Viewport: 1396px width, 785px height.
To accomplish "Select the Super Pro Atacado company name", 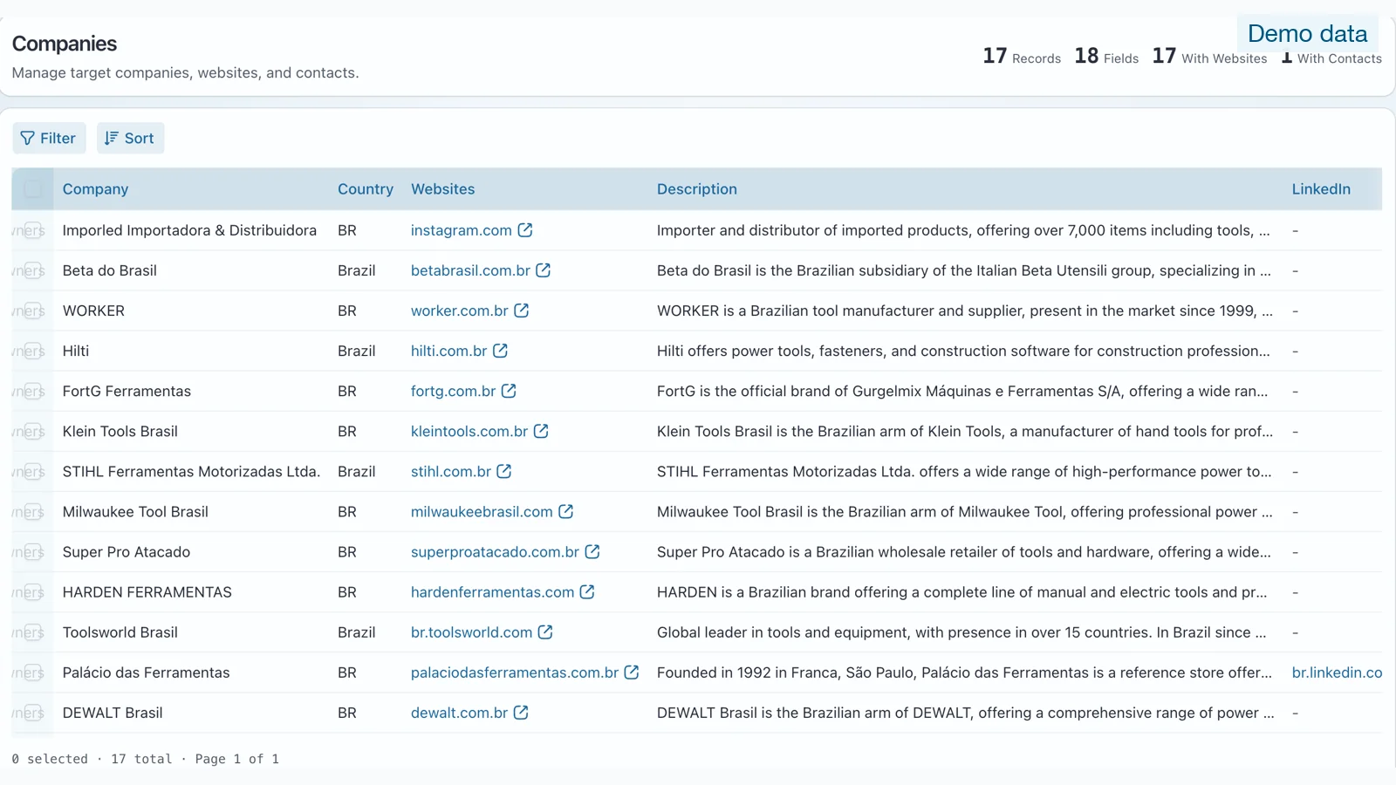I will tap(127, 551).
